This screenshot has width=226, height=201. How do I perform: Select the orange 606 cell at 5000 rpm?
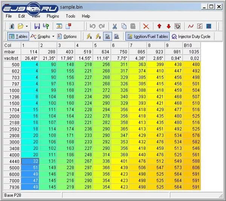tap(192, 168)
